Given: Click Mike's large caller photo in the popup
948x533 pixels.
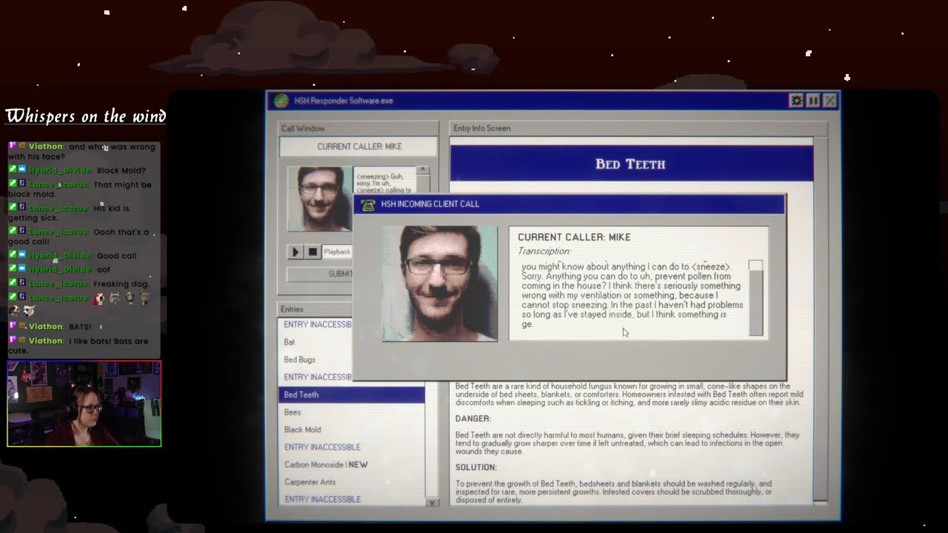Looking at the screenshot, I should pos(440,284).
